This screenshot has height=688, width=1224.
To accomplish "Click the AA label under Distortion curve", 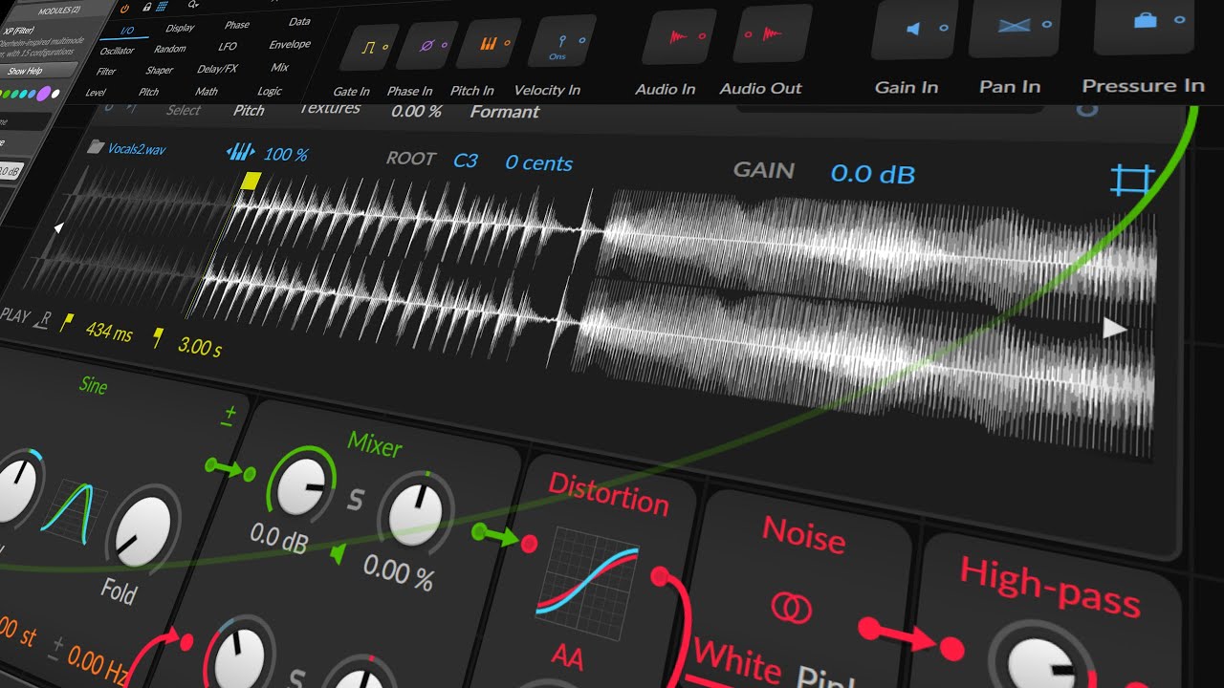I will coord(568,656).
